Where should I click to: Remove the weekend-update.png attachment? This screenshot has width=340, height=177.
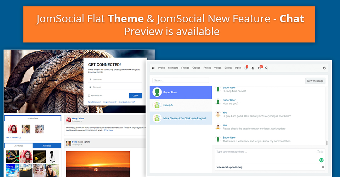click(323, 167)
